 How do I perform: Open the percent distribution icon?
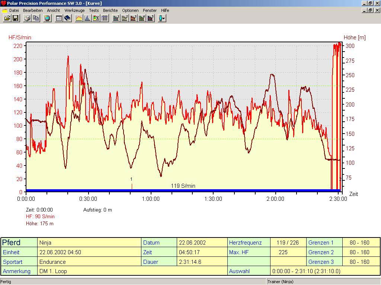click(x=96, y=18)
